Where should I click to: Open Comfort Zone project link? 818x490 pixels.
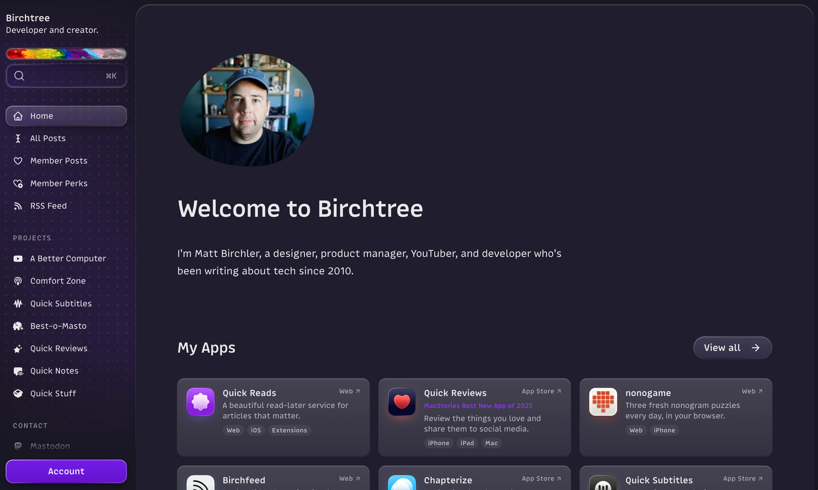pos(66,281)
